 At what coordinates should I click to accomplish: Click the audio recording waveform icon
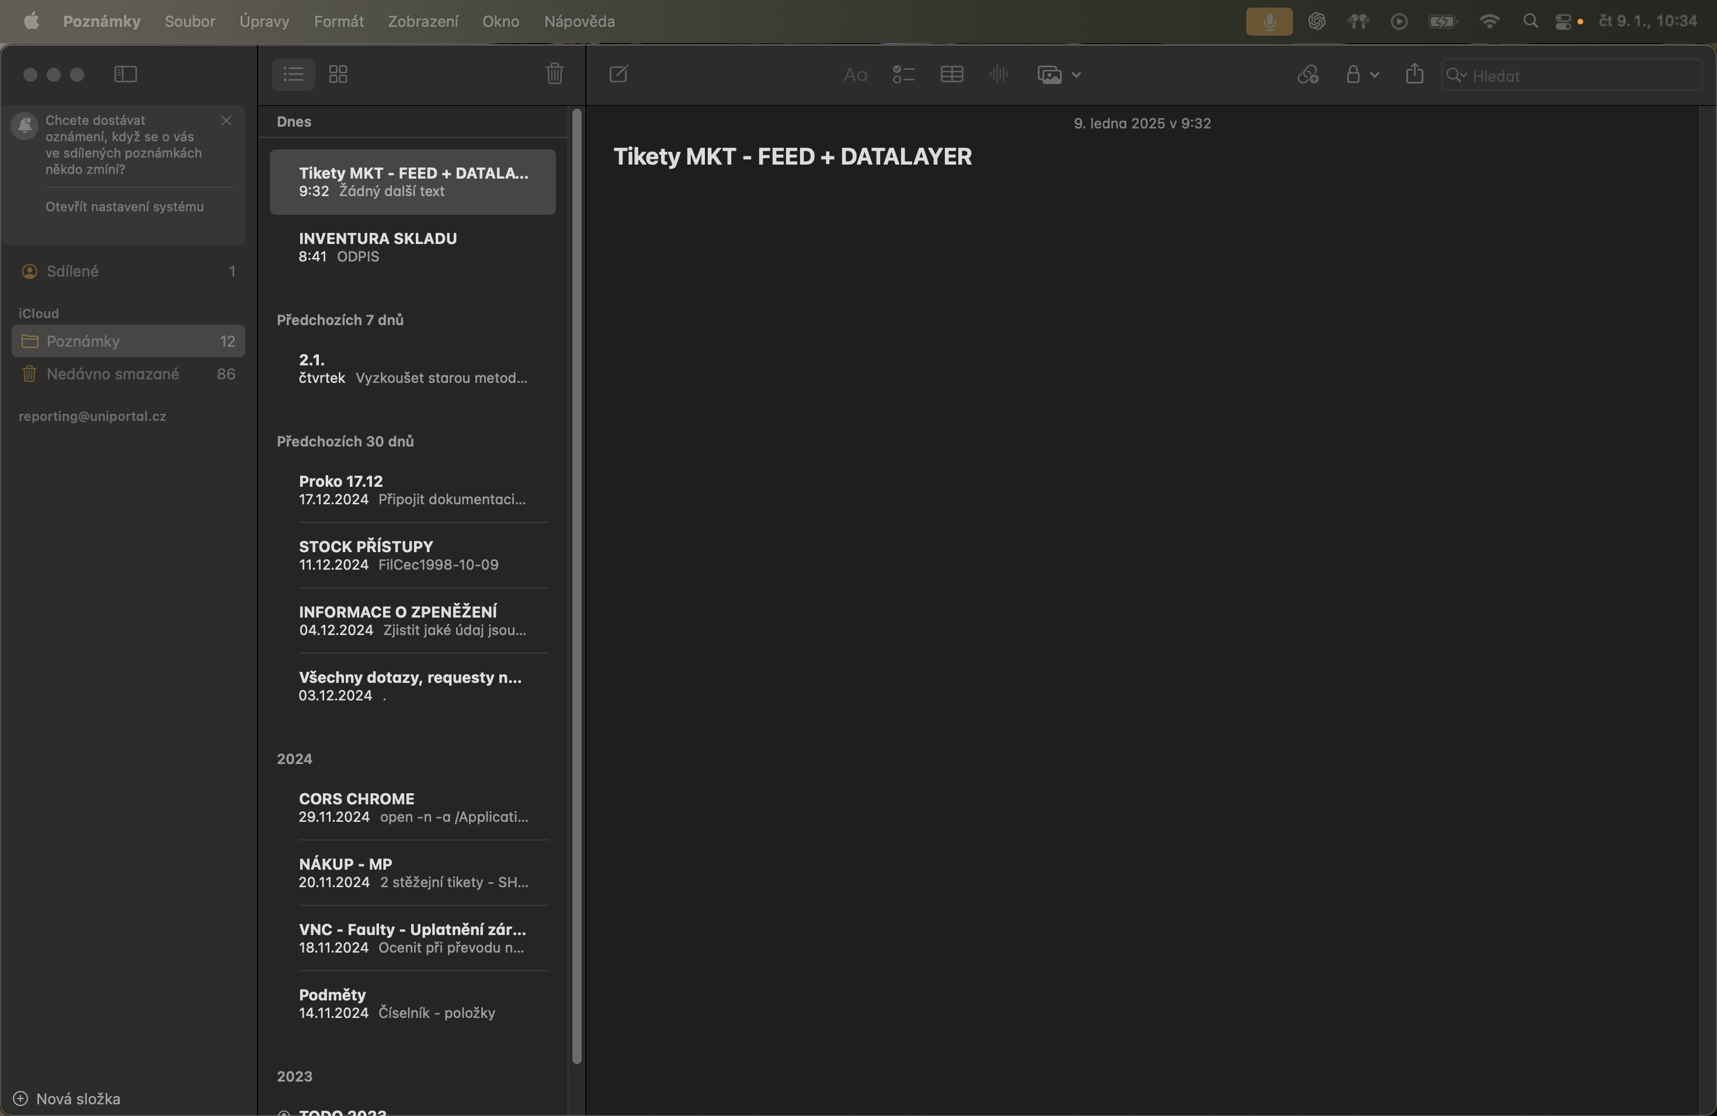[x=999, y=74]
